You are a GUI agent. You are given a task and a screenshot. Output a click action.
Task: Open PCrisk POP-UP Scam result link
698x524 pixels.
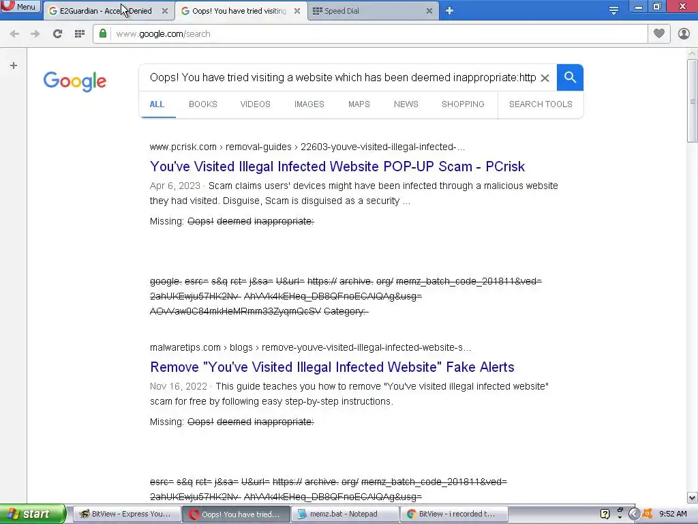pyautogui.click(x=337, y=166)
